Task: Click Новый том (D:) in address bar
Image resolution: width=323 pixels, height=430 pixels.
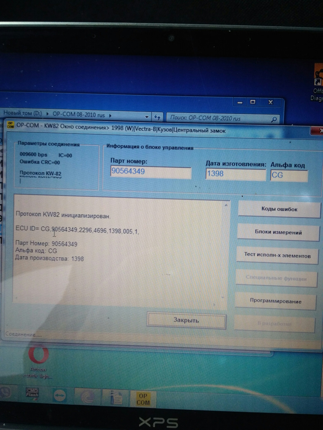Action: 22,113
